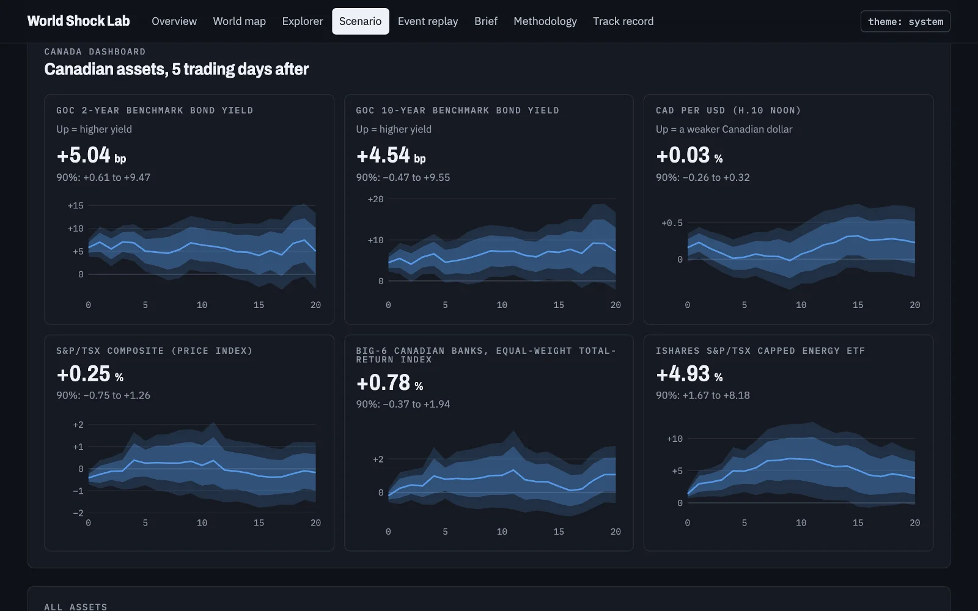The image size is (978, 611).
Task: Click the GOC 2-YEAR BENCHMARK BOND YIELD title
Action: (x=155, y=111)
